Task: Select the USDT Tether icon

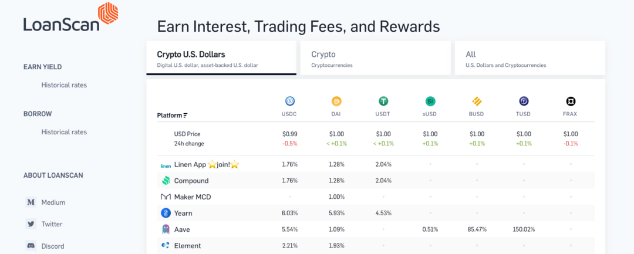Action: (383, 101)
